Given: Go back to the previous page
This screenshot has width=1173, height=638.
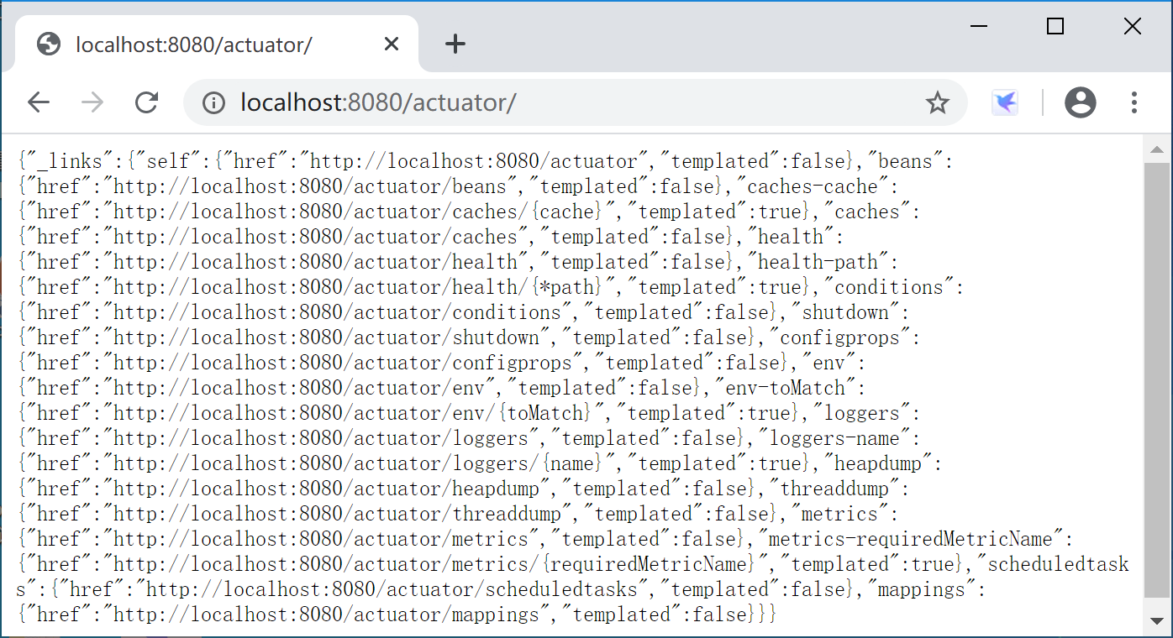Looking at the screenshot, I should (x=39, y=102).
